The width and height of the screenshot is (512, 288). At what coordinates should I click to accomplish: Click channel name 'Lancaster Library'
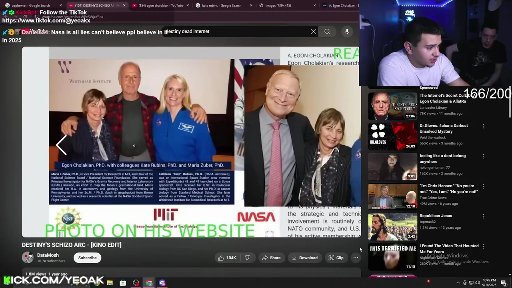pyautogui.click(x=433, y=108)
